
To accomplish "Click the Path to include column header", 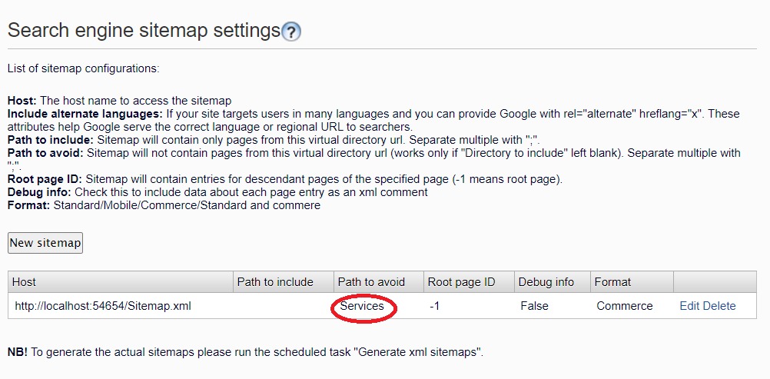I will tap(275, 282).
